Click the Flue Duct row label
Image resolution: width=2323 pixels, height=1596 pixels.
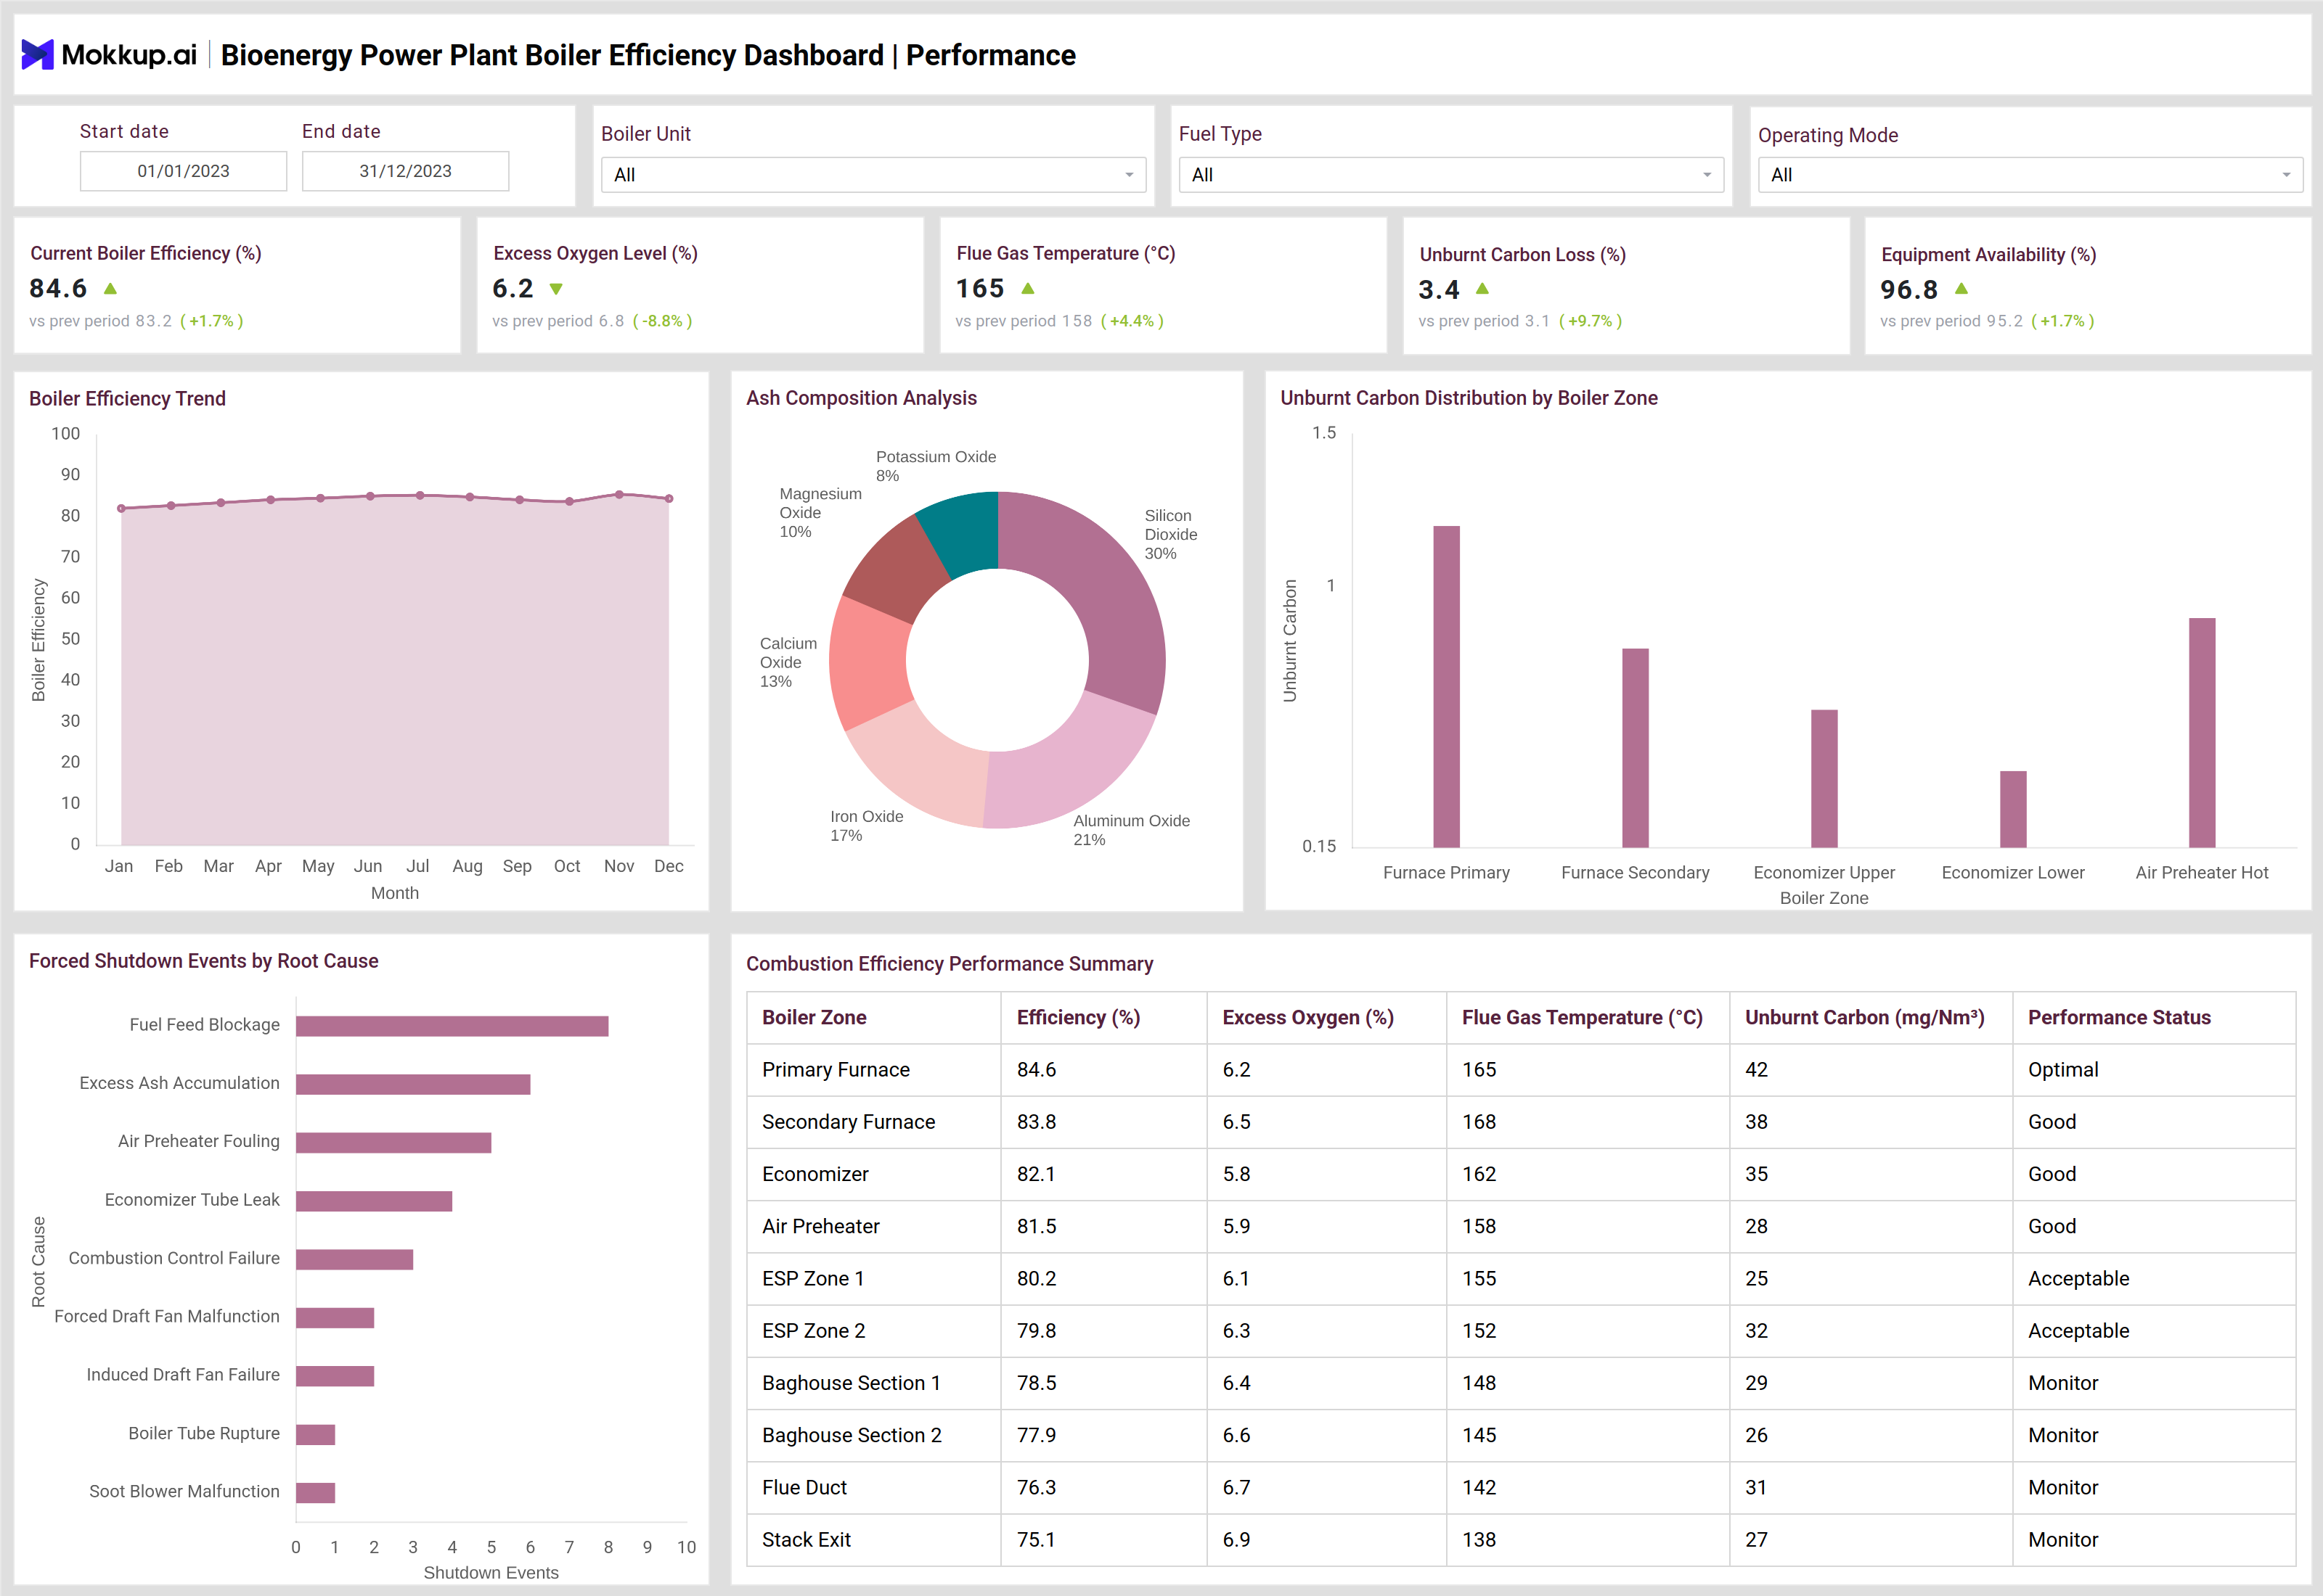[804, 1487]
